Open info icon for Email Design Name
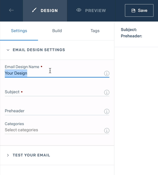158x175 pixels. pos(107,73)
